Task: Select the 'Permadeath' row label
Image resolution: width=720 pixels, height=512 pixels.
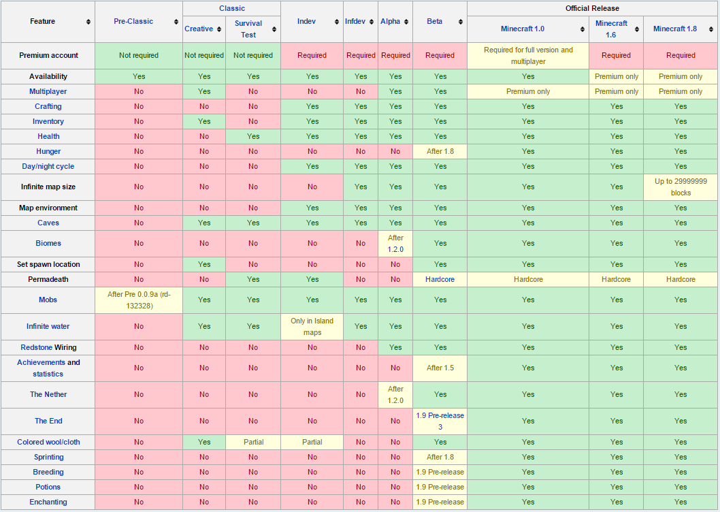Action: [48, 279]
